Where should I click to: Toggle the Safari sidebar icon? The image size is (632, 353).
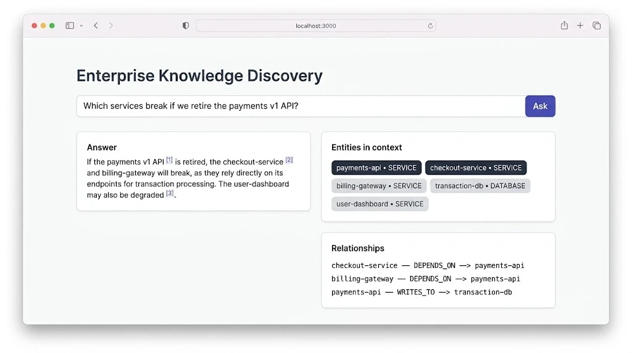coord(70,25)
